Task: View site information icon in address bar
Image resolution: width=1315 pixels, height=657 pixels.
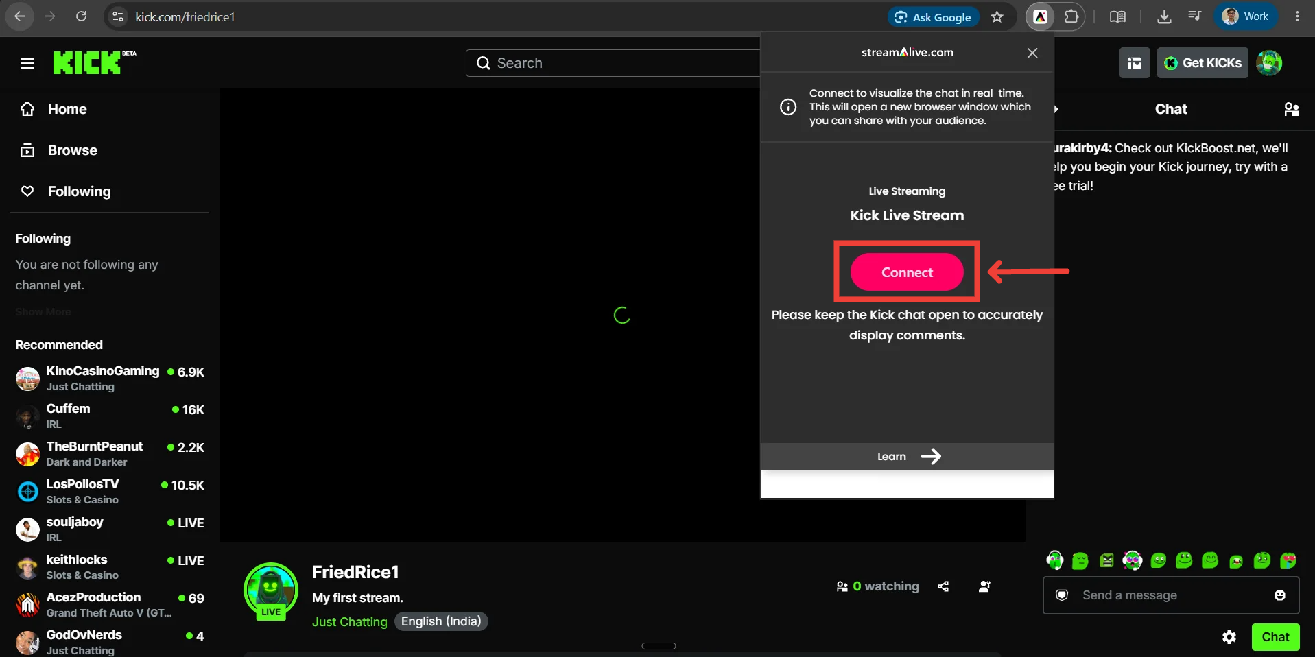Action: 118,17
